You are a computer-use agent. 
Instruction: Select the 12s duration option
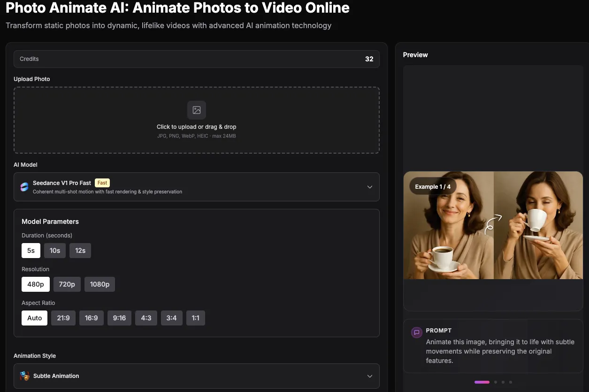(x=80, y=250)
